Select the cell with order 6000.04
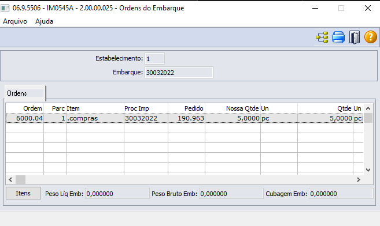380x226 pixels. [25, 118]
